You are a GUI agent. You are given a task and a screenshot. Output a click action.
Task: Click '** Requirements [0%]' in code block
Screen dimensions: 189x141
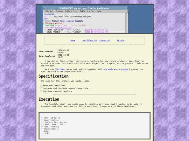coord(53,125)
